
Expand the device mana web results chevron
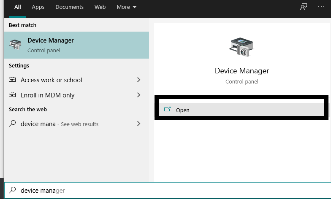[x=138, y=124]
